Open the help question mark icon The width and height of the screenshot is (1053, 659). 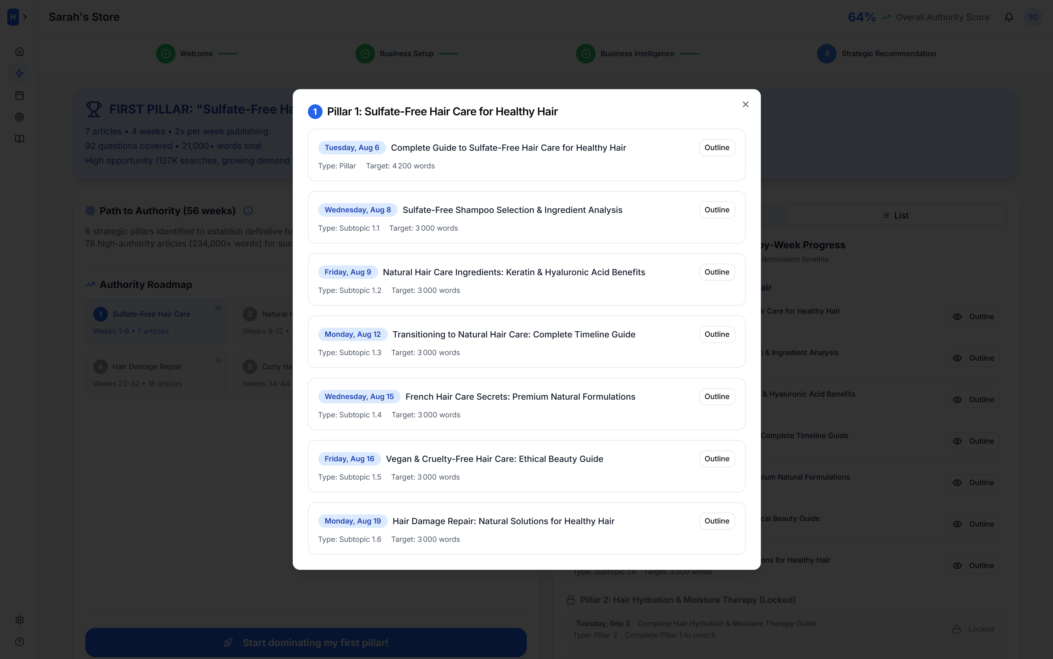[x=20, y=642]
